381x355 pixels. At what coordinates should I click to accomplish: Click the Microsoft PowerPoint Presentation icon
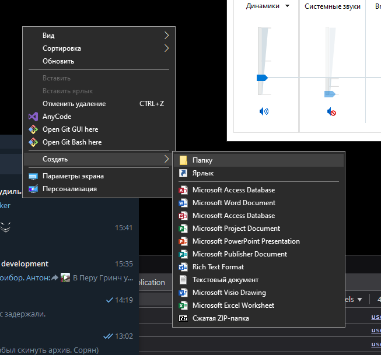[183, 241]
